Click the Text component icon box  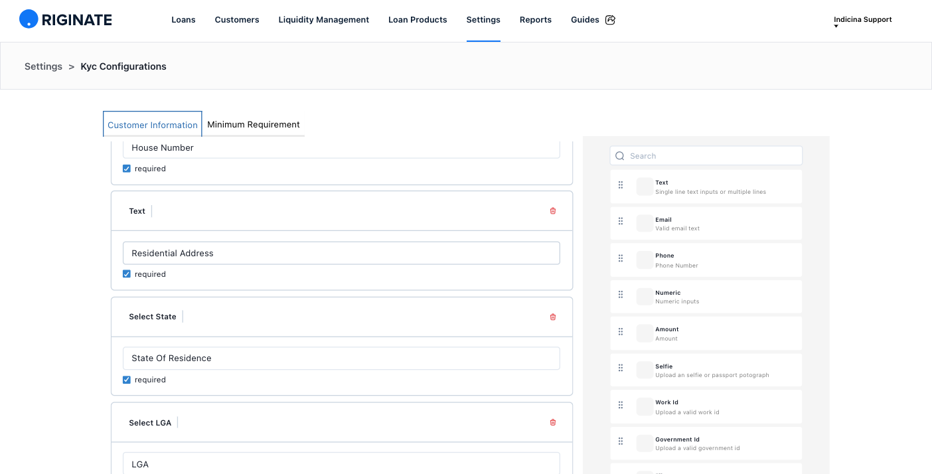click(645, 187)
